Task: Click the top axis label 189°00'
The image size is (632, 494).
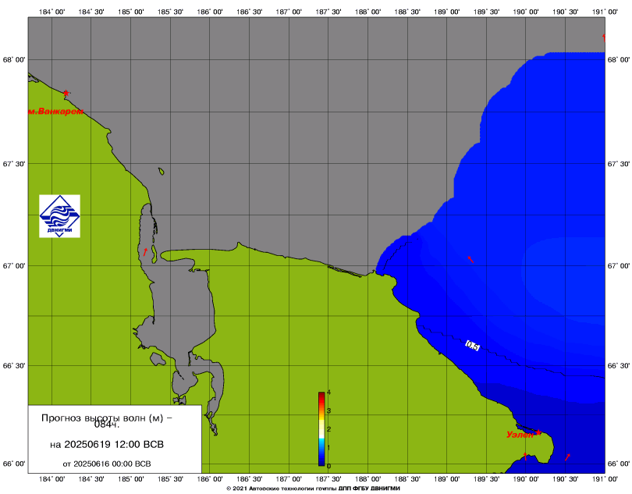Action: [446, 12]
